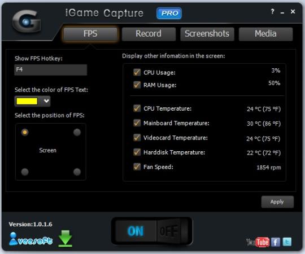Open the Media tab

pos(265,34)
